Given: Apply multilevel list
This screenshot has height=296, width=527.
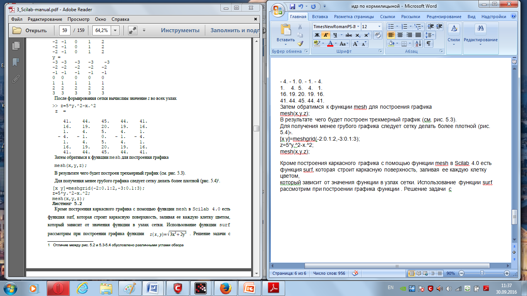Looking at the screenshot, I should pos(419,27).
